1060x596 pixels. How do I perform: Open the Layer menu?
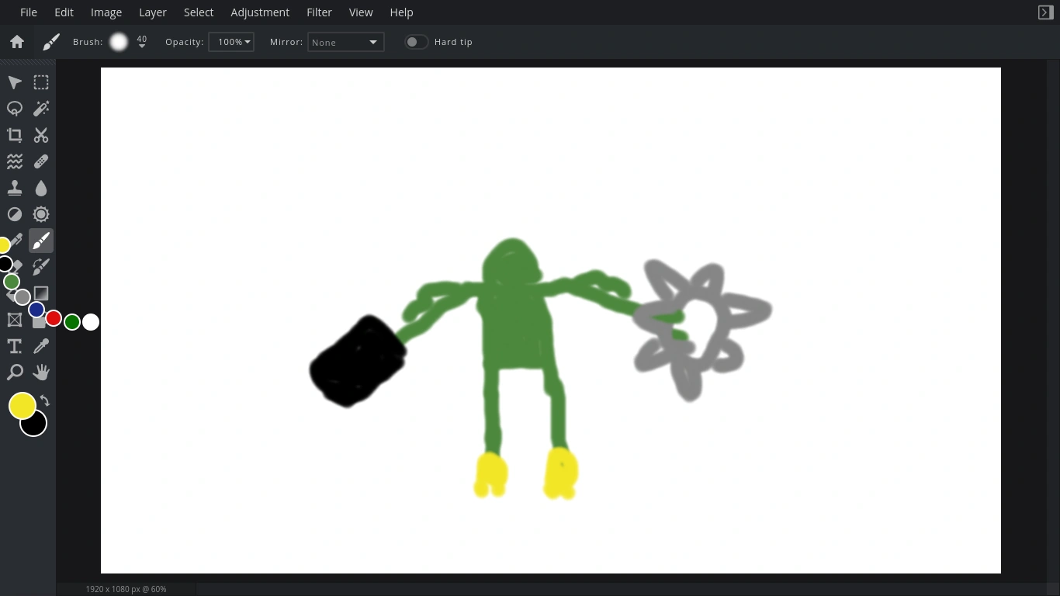coord(153,12)
